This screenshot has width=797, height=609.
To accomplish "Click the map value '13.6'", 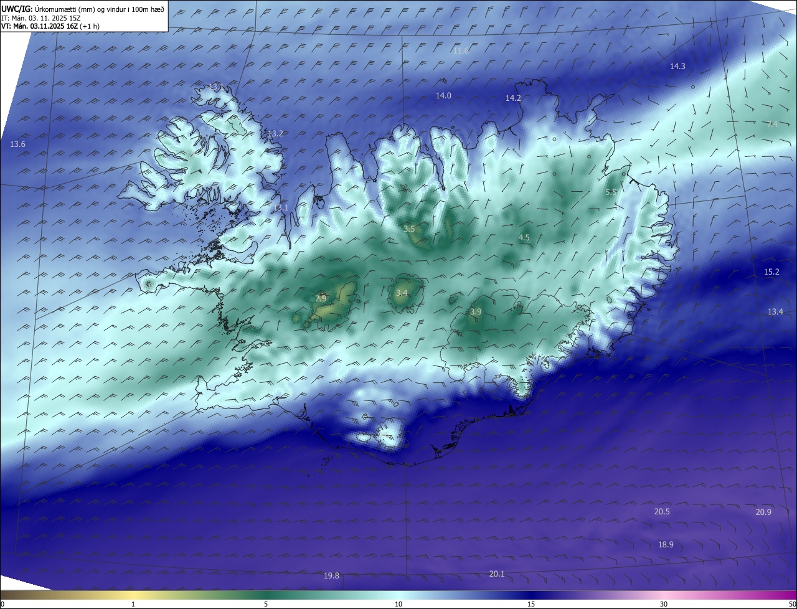I will (18, 144).
